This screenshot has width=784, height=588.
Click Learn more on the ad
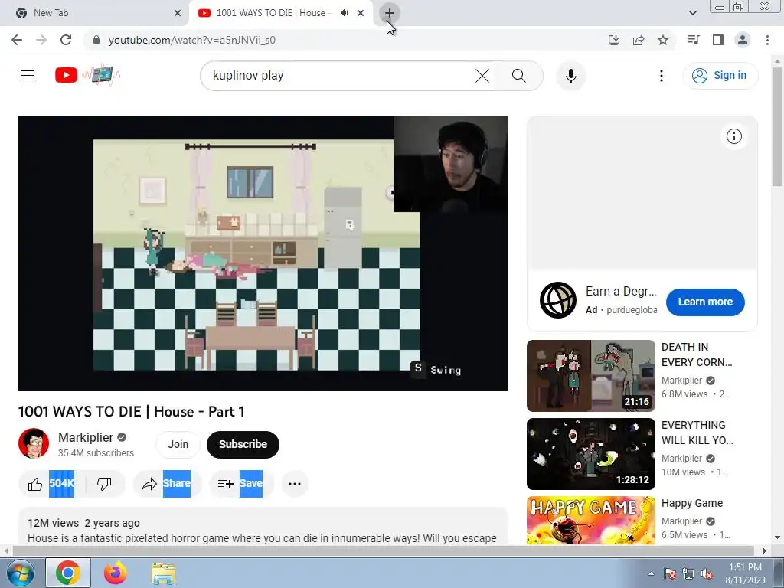point(705,302)
